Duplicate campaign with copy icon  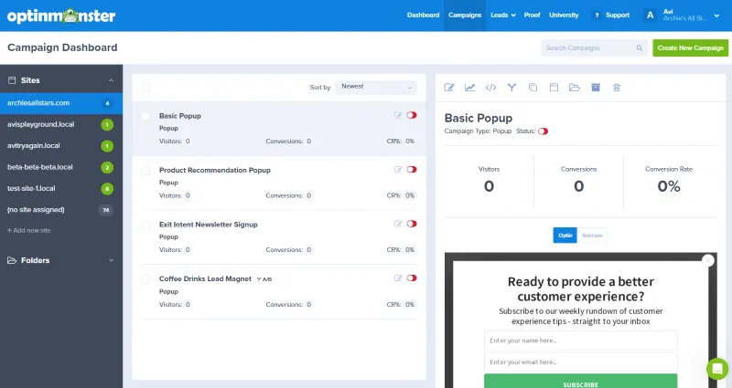pos(533,88)
